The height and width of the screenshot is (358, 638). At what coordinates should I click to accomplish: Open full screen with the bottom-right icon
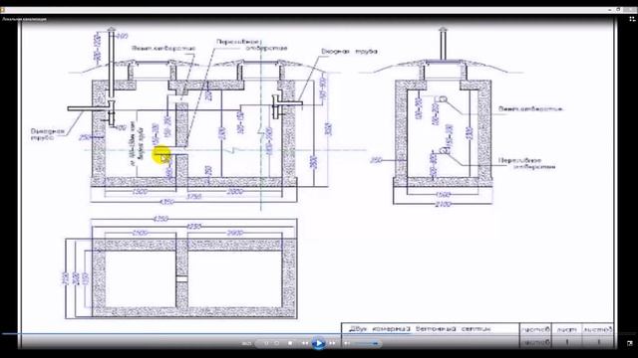(x=630, y=343)
